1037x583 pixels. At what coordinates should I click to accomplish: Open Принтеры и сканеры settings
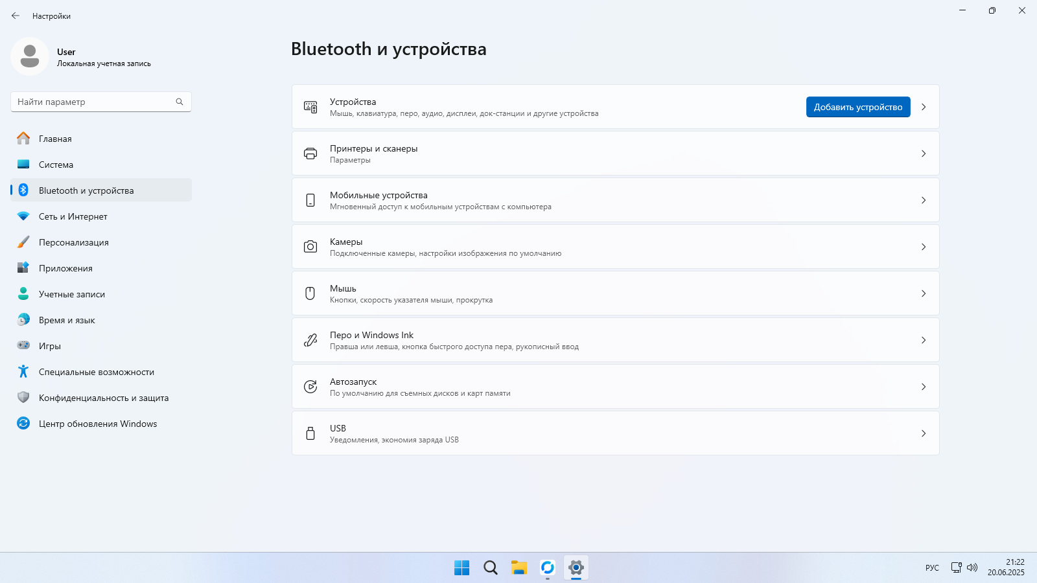click(x=616, y=154)
